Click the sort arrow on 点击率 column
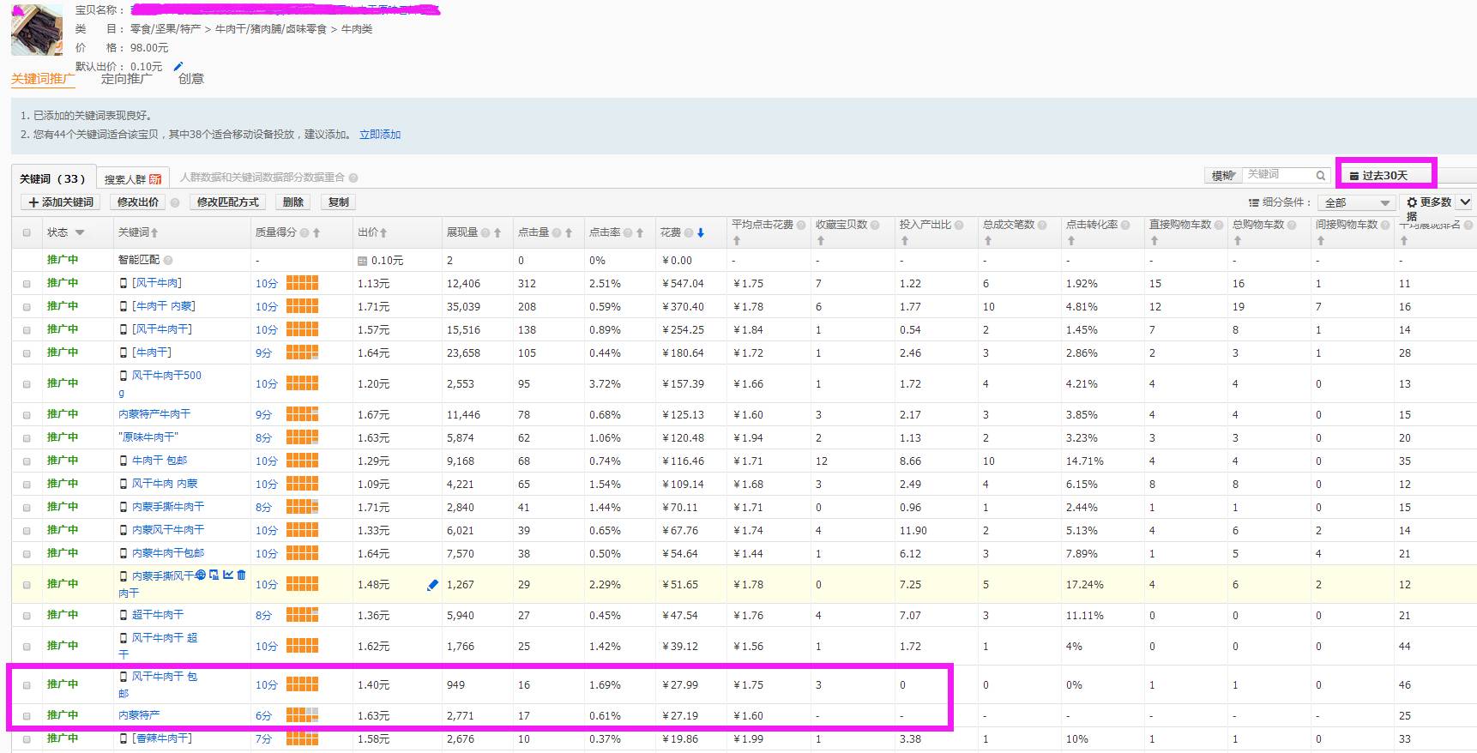The image size is (1477, 753). click(640, 232)
